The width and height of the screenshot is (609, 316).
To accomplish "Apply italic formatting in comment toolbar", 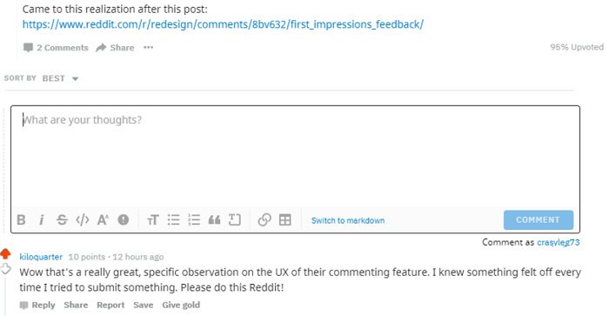I will pyautogui.click(x=42, y=220).
